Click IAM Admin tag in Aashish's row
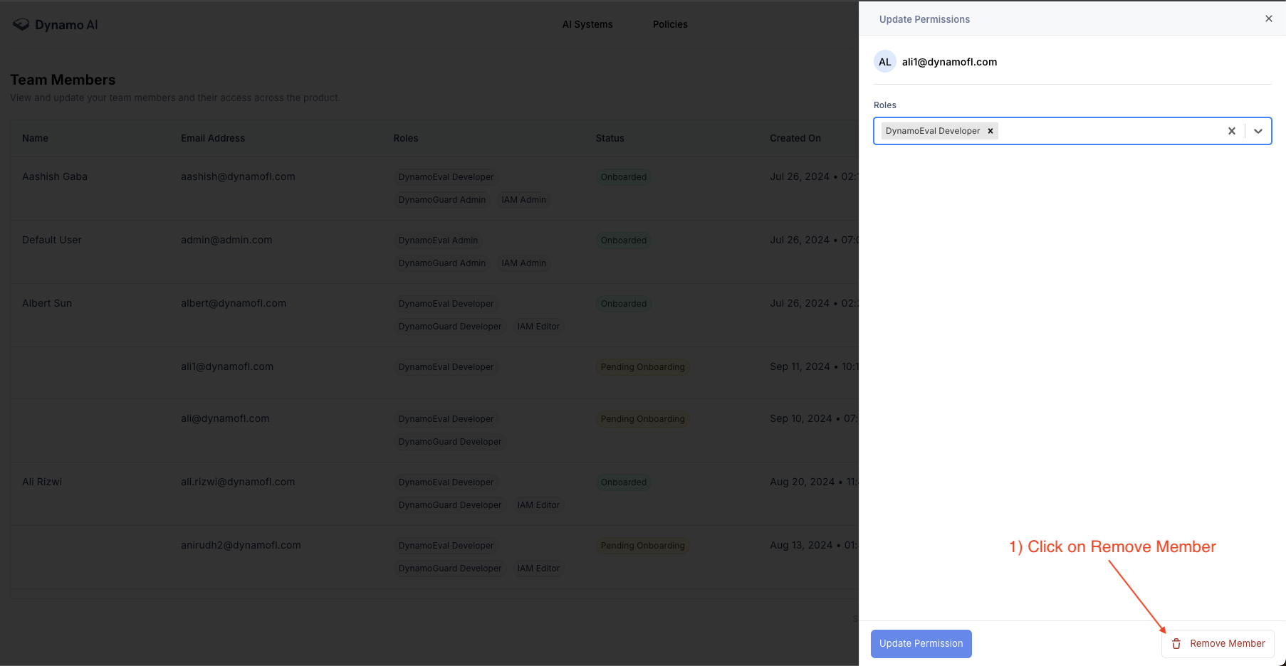Viewport: 1286px width, 666px height. click(x=523, y=200)
